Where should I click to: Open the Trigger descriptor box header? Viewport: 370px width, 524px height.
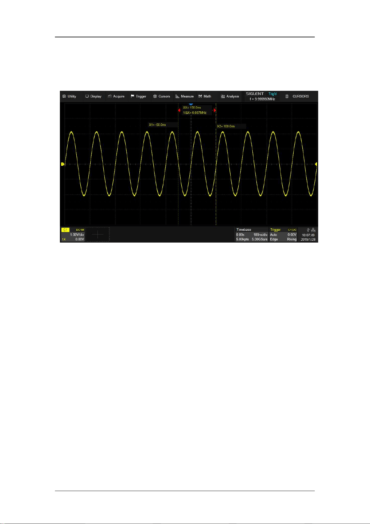[x=275, y=230]
